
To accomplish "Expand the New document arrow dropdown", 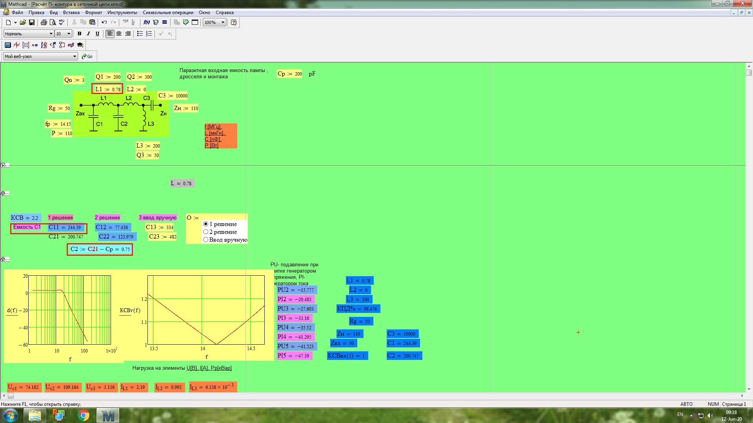I will (x=15, y=22).
